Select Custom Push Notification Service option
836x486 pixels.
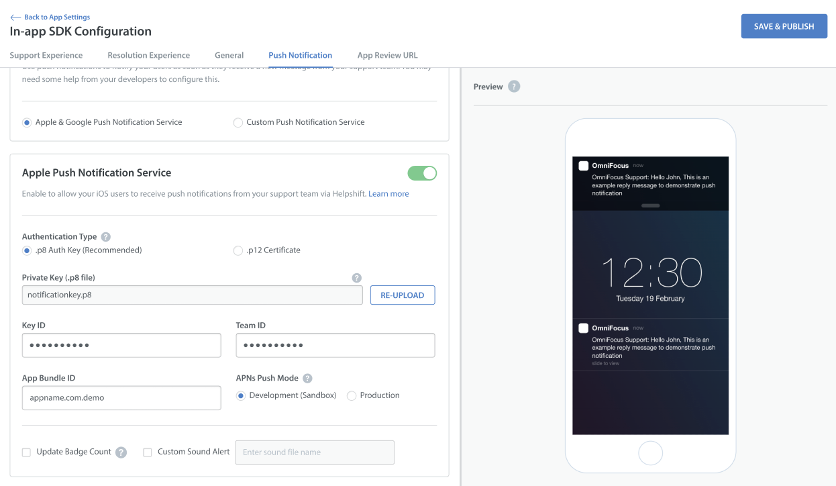click(238, 123)
